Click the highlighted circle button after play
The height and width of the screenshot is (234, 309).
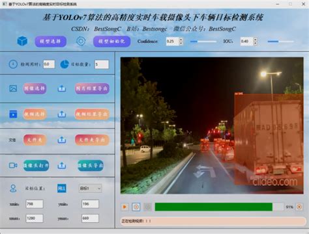point(136,207)
